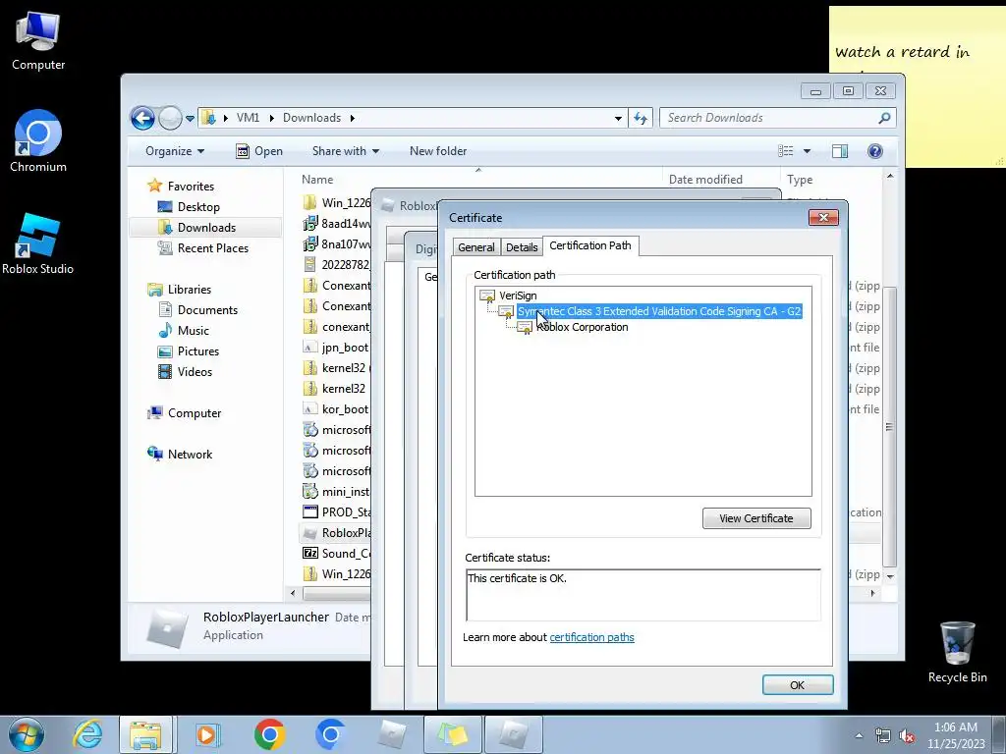Image resolution: width=1006 pixels, height=754 pixels.
Task: Select VeriSign root in certification path
Action: point(518,296)
